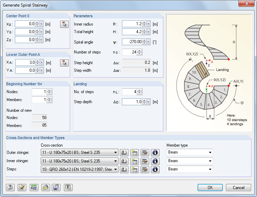This screenshot has width=257, height=197.
Task: Pick Center Point 0 graphically with cursor icon
Action: 64,24
